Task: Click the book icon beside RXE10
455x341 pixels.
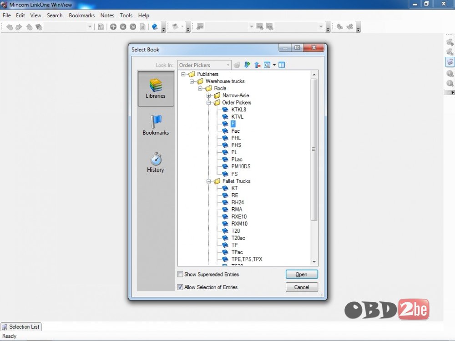Action: (x=225, y=216)
